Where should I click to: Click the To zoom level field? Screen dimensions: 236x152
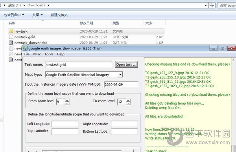coord(122,102)
